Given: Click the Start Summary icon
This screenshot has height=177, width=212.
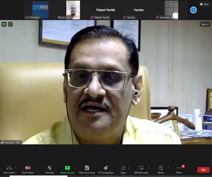Looking at the screenshot, I should click(87, 168).
